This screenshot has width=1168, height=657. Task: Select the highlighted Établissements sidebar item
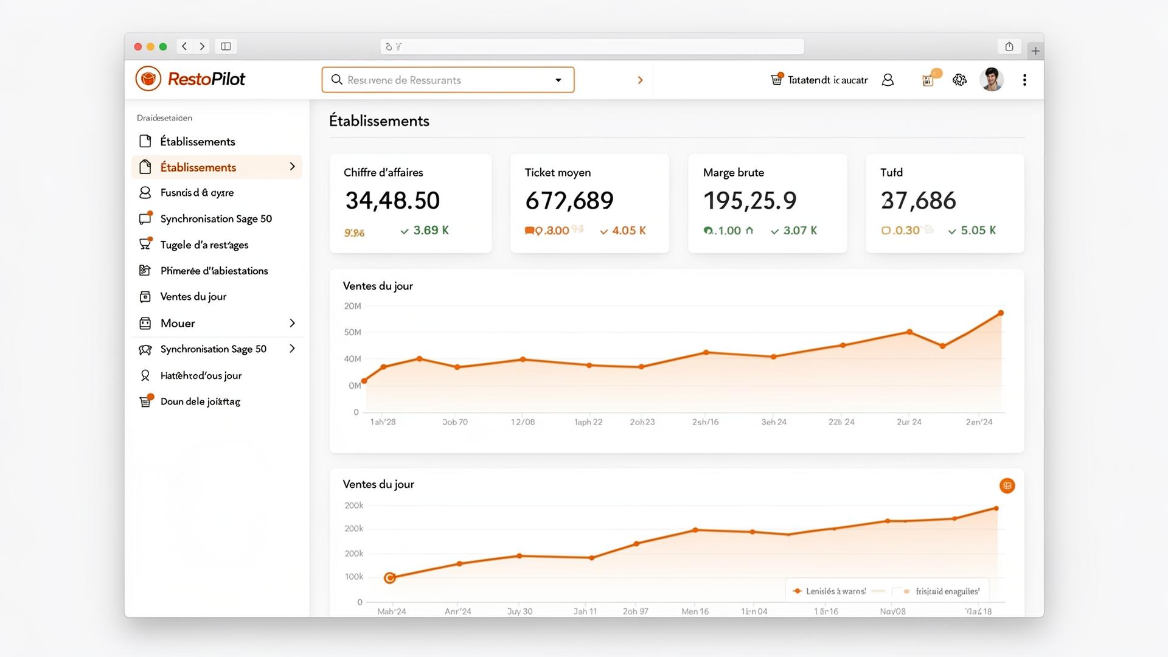(x=217, y=167)
